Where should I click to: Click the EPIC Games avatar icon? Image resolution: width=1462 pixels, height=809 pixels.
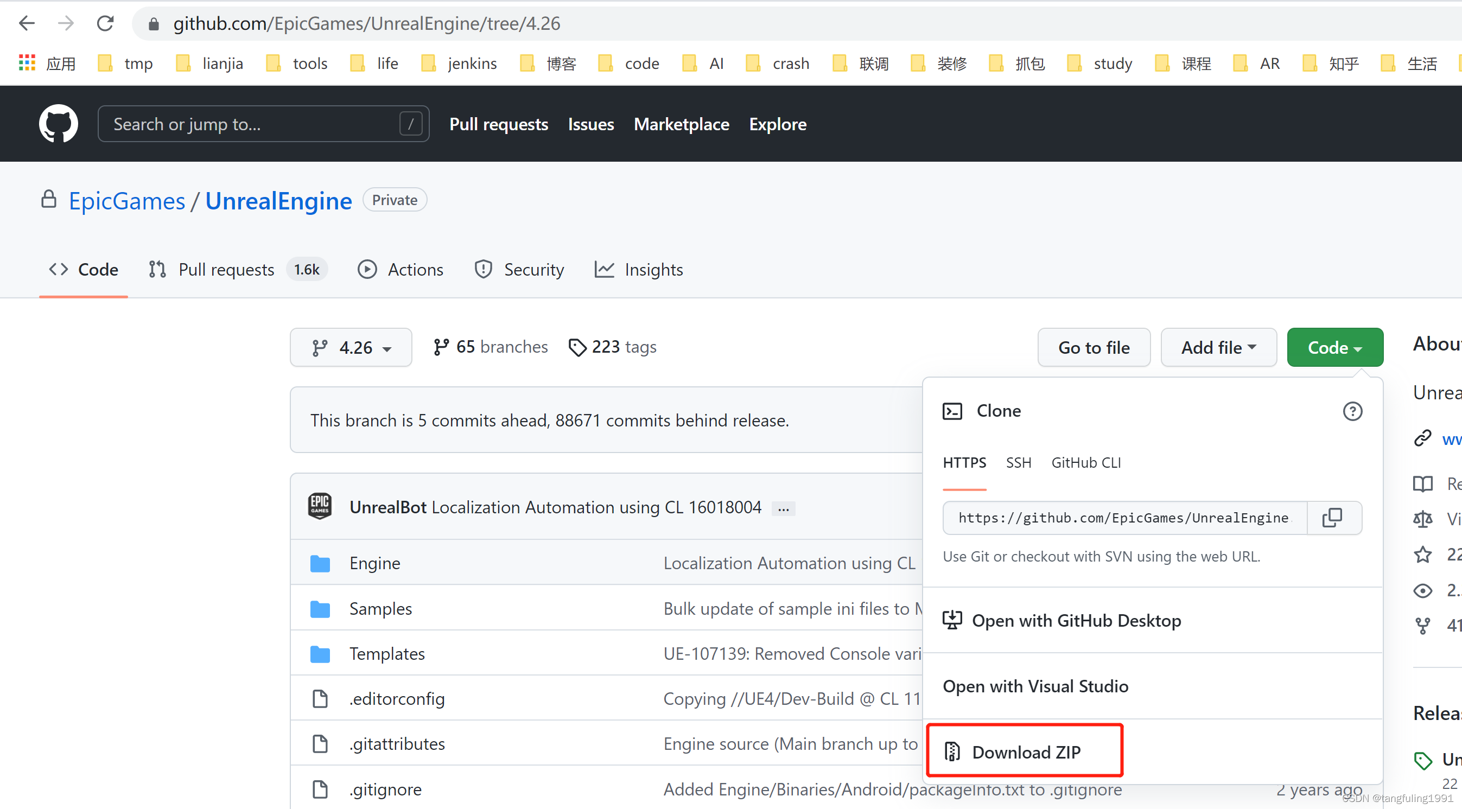320,506
